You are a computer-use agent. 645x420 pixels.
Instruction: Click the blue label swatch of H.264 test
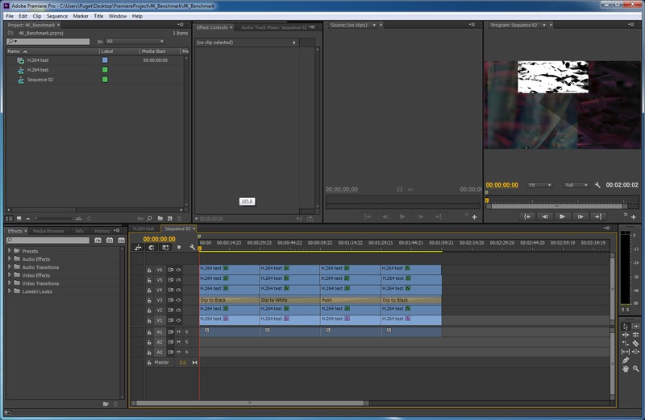pyautogui.click(x=105, y=60)
